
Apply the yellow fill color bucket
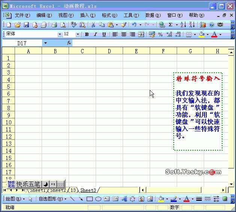(x=202, y=34)
